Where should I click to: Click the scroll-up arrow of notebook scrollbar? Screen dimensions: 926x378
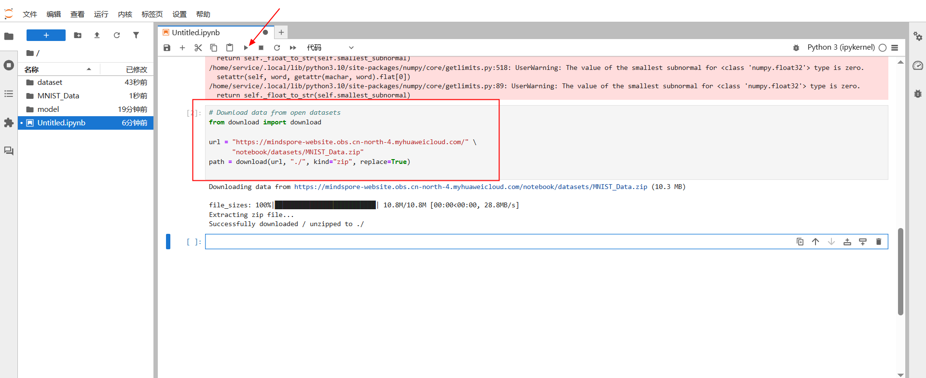(900, 62)
